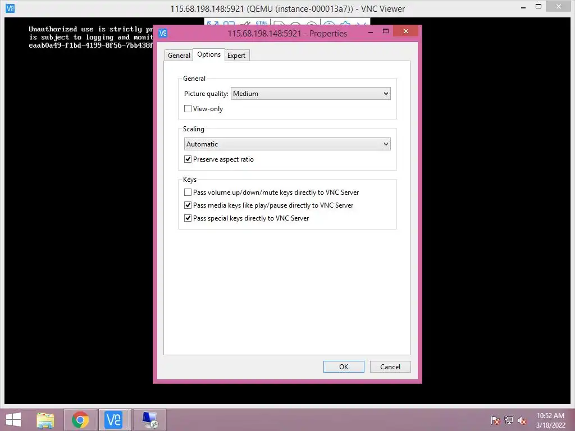Select the Options tab

209,54
